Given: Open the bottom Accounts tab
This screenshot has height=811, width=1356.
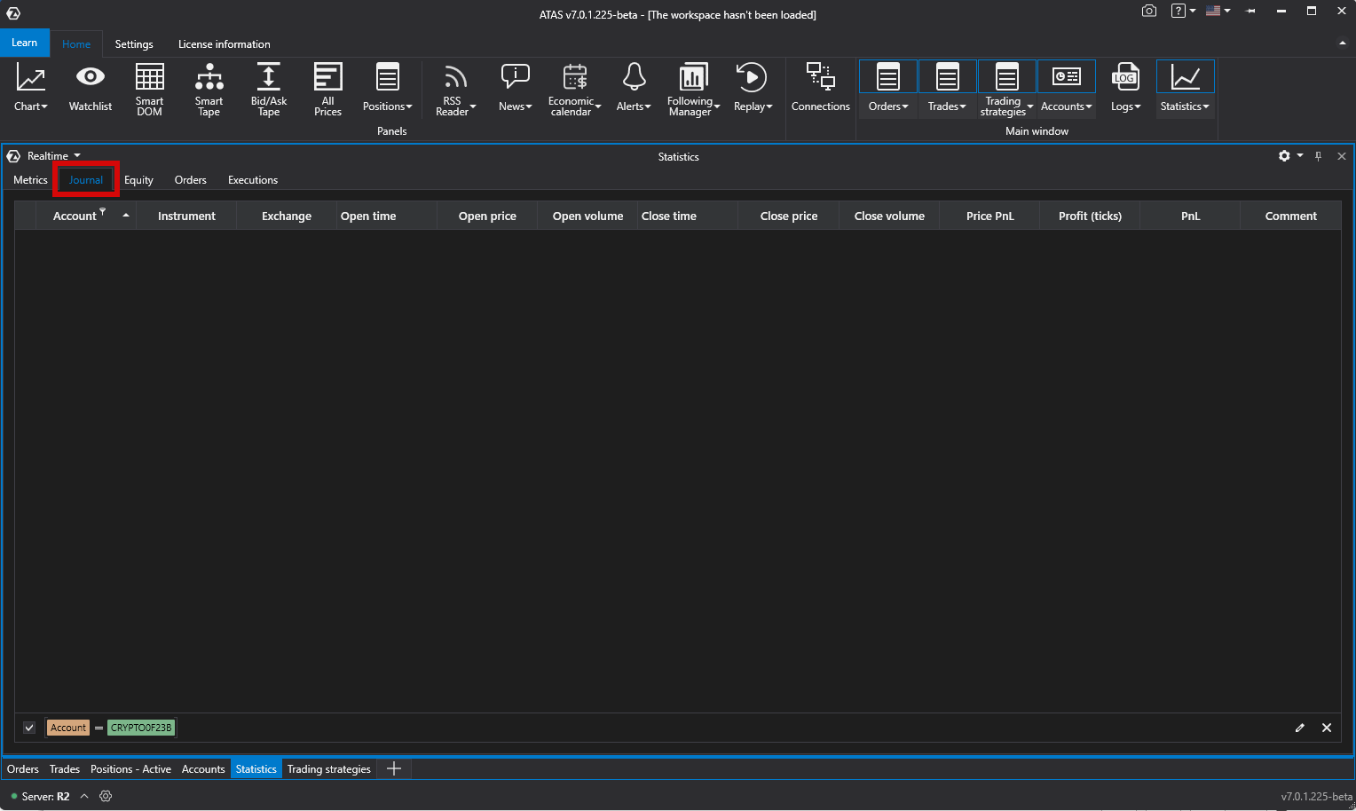Looking at the screenshot, I should [203, 769].
